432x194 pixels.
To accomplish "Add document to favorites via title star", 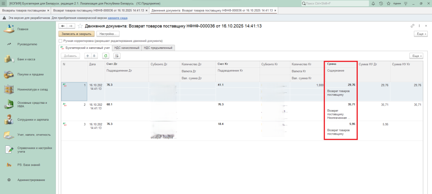I will point(80,26).
